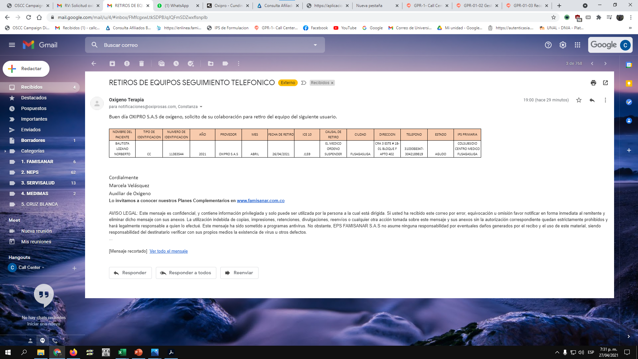This screenshot has height=359, width=638.
Task: Open Call Center status dropdown in Hangouts
Action: click(43, 268)
